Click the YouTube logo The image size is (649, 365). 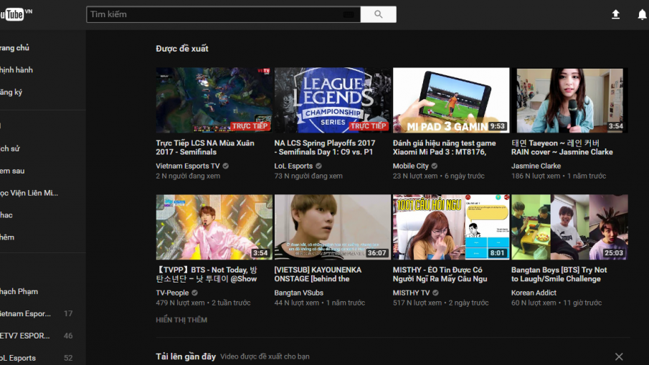click(x=16, y=14)
